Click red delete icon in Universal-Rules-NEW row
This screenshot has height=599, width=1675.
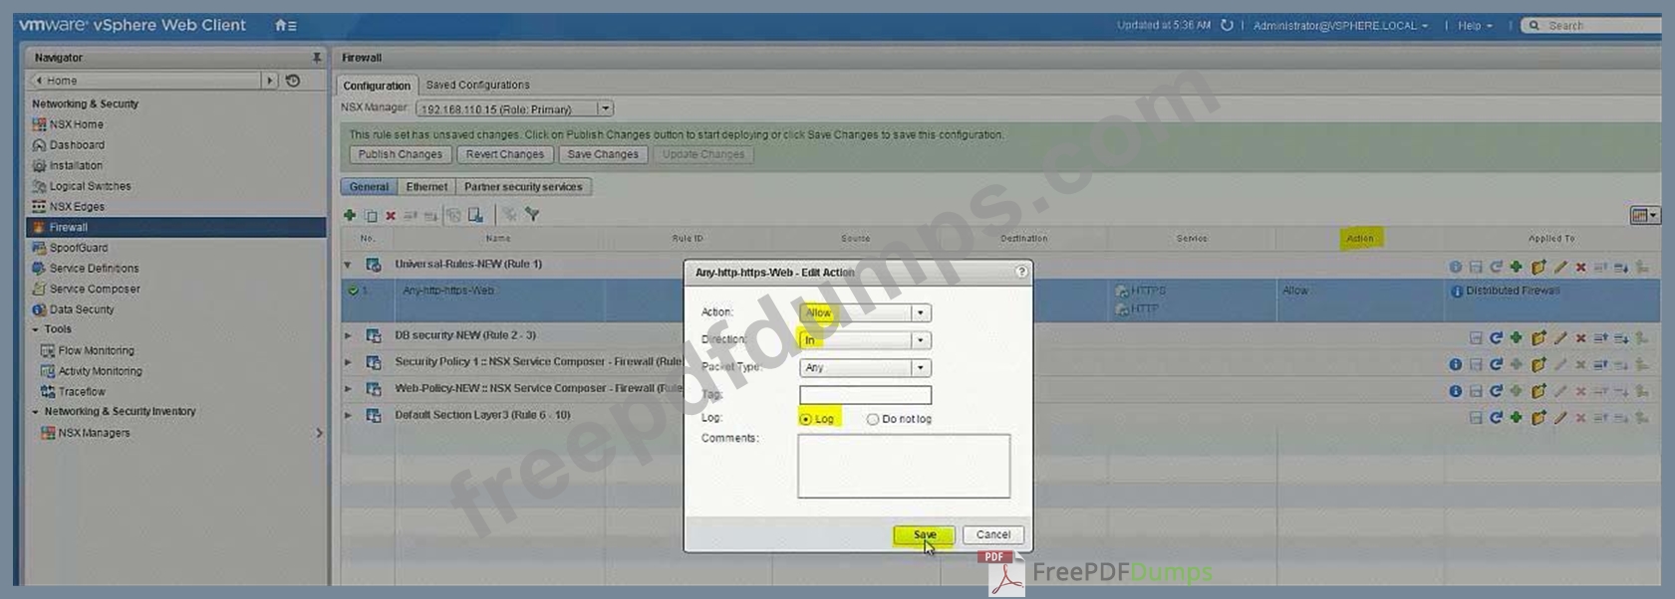[1580, 267]
